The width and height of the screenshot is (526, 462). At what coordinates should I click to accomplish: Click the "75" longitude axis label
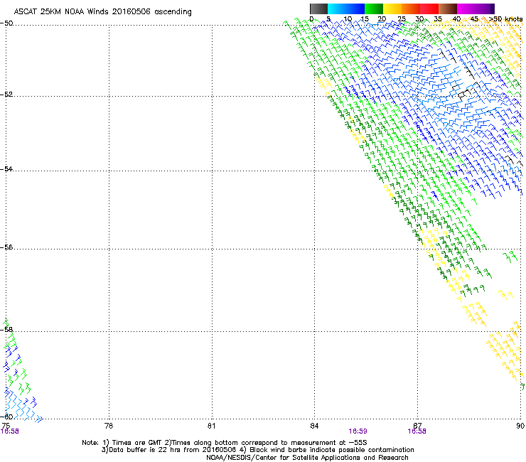[6, 426]
